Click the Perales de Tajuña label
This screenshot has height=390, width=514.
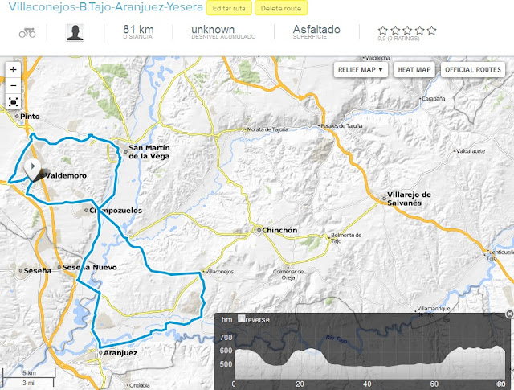click(341, 125)
